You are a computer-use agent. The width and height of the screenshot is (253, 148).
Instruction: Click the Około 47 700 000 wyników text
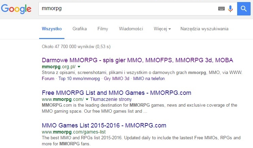coord(76,47)
